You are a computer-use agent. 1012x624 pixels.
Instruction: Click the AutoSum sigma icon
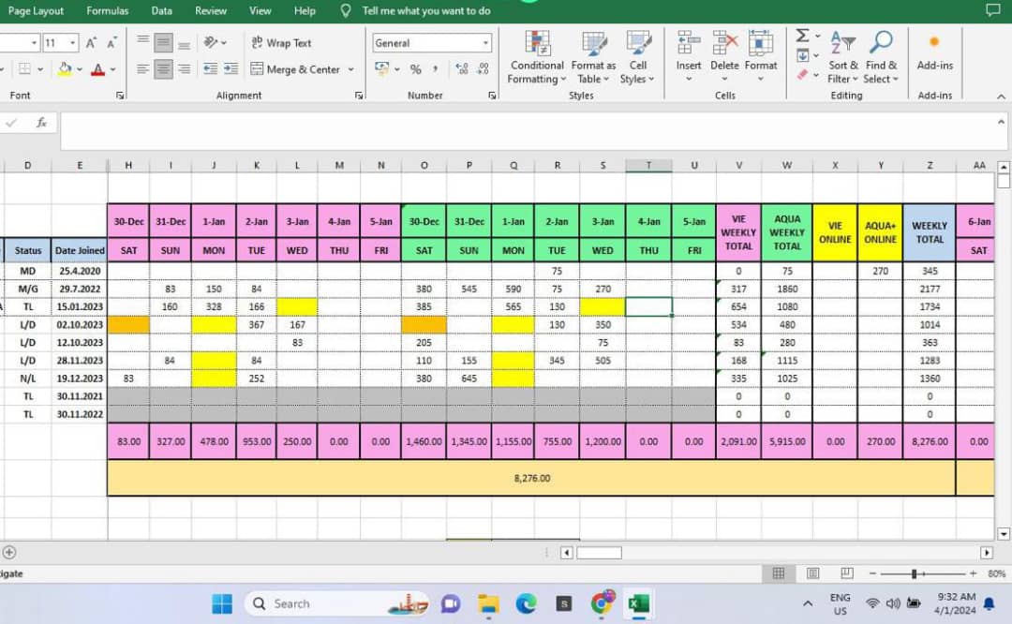coord(802,36)
